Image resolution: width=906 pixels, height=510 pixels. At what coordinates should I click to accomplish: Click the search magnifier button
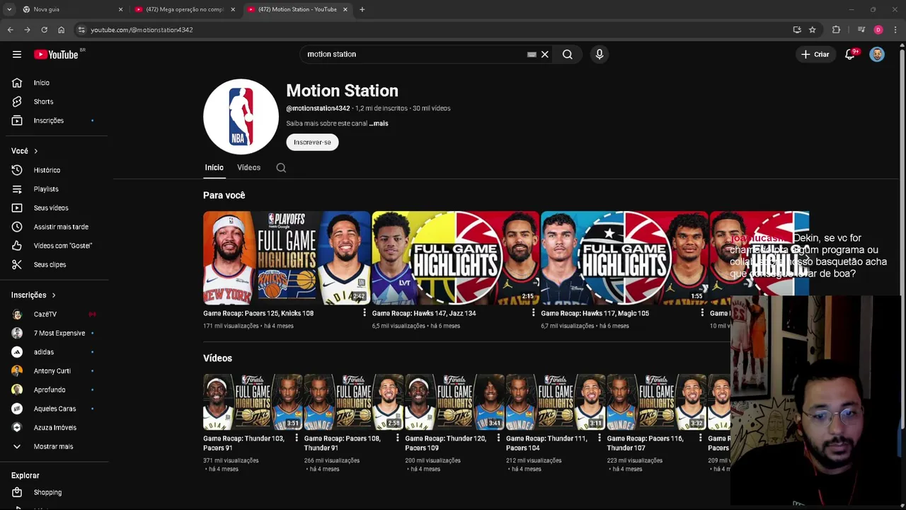tap(567, 55)
